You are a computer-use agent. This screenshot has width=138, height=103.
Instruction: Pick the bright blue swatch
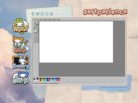[48, 80]
